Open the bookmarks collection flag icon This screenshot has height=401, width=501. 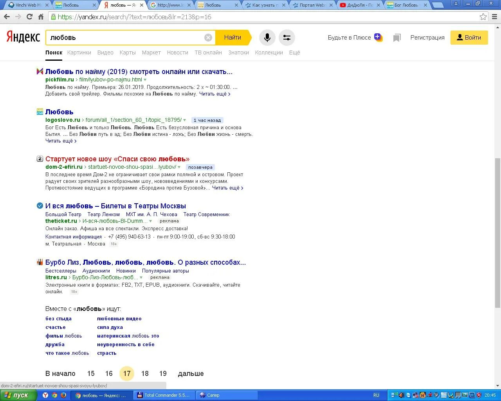point(397,38)
